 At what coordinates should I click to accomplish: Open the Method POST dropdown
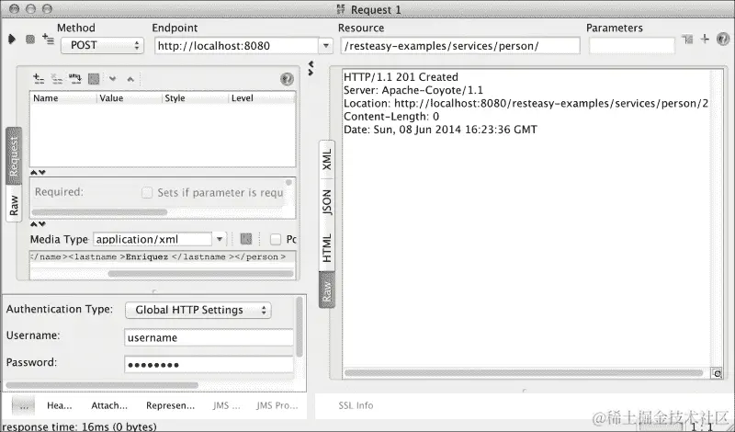pyautogui.click(x=102, y=46)
